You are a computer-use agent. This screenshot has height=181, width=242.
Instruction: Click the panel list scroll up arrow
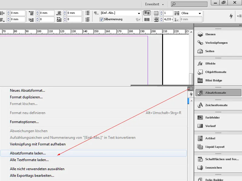click(191, 101)
